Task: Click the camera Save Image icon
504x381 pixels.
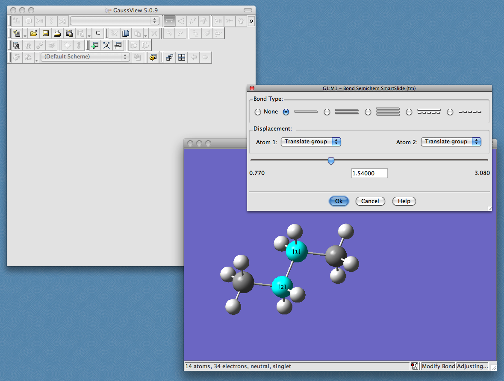Action: 69,33
